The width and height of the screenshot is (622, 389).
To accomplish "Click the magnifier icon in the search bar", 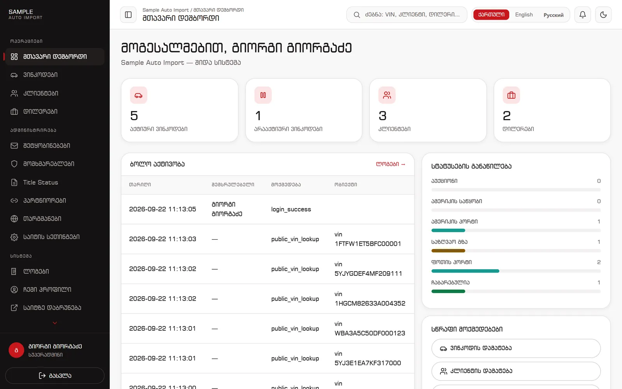I will coord(356,15).
